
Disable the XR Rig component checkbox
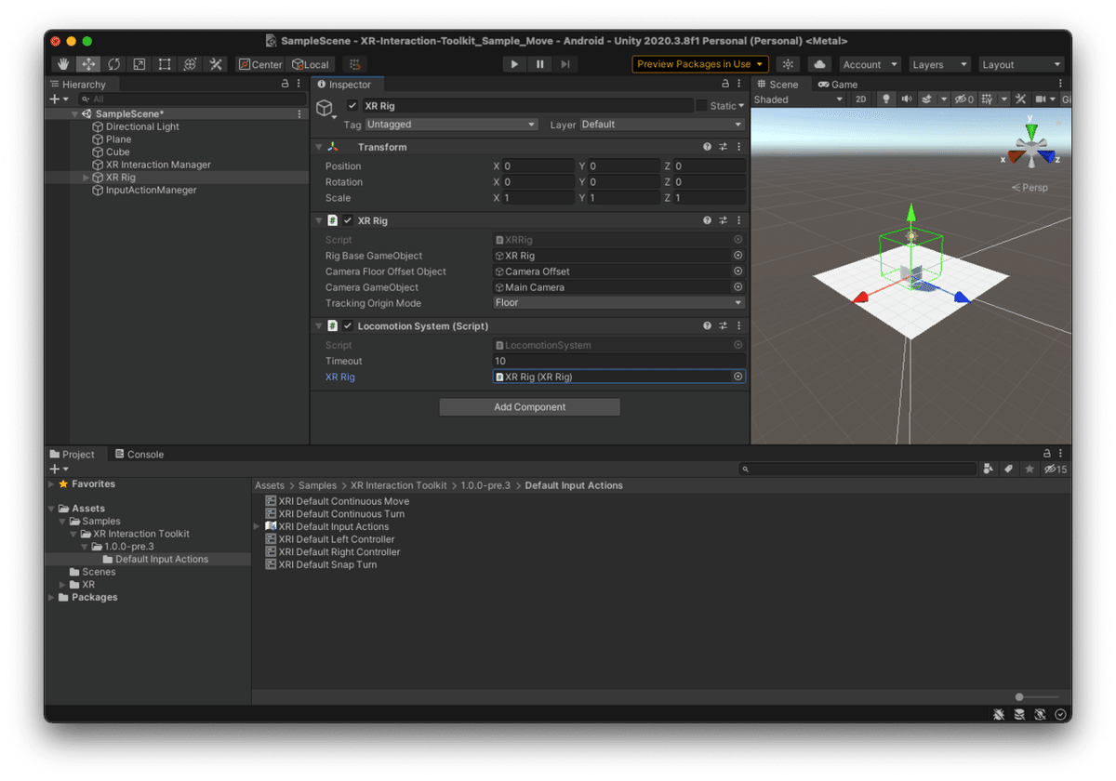348,220
